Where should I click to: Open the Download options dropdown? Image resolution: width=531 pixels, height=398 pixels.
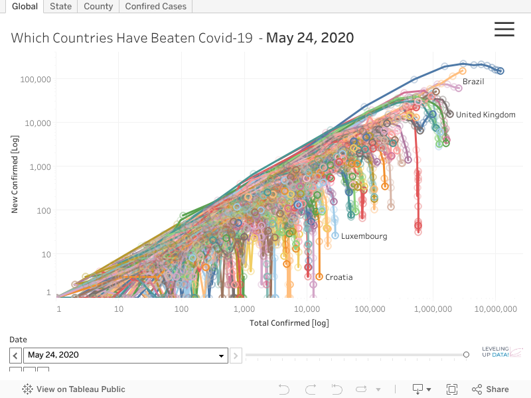(x=421, y=389)
